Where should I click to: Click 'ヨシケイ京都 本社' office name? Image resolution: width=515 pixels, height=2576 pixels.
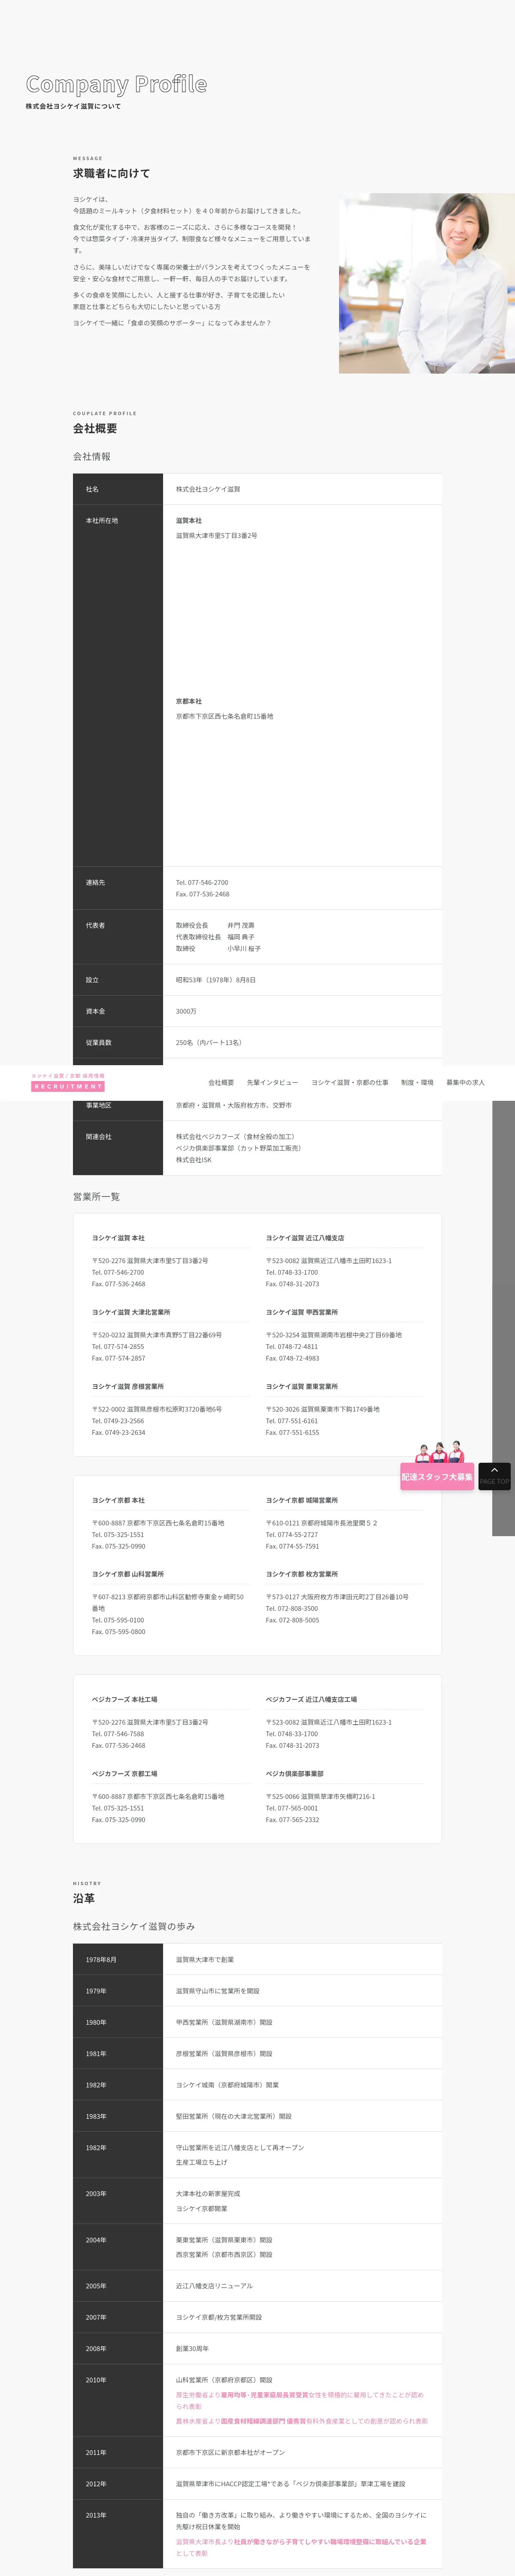pyautogui.click(x=118, y=1500)
